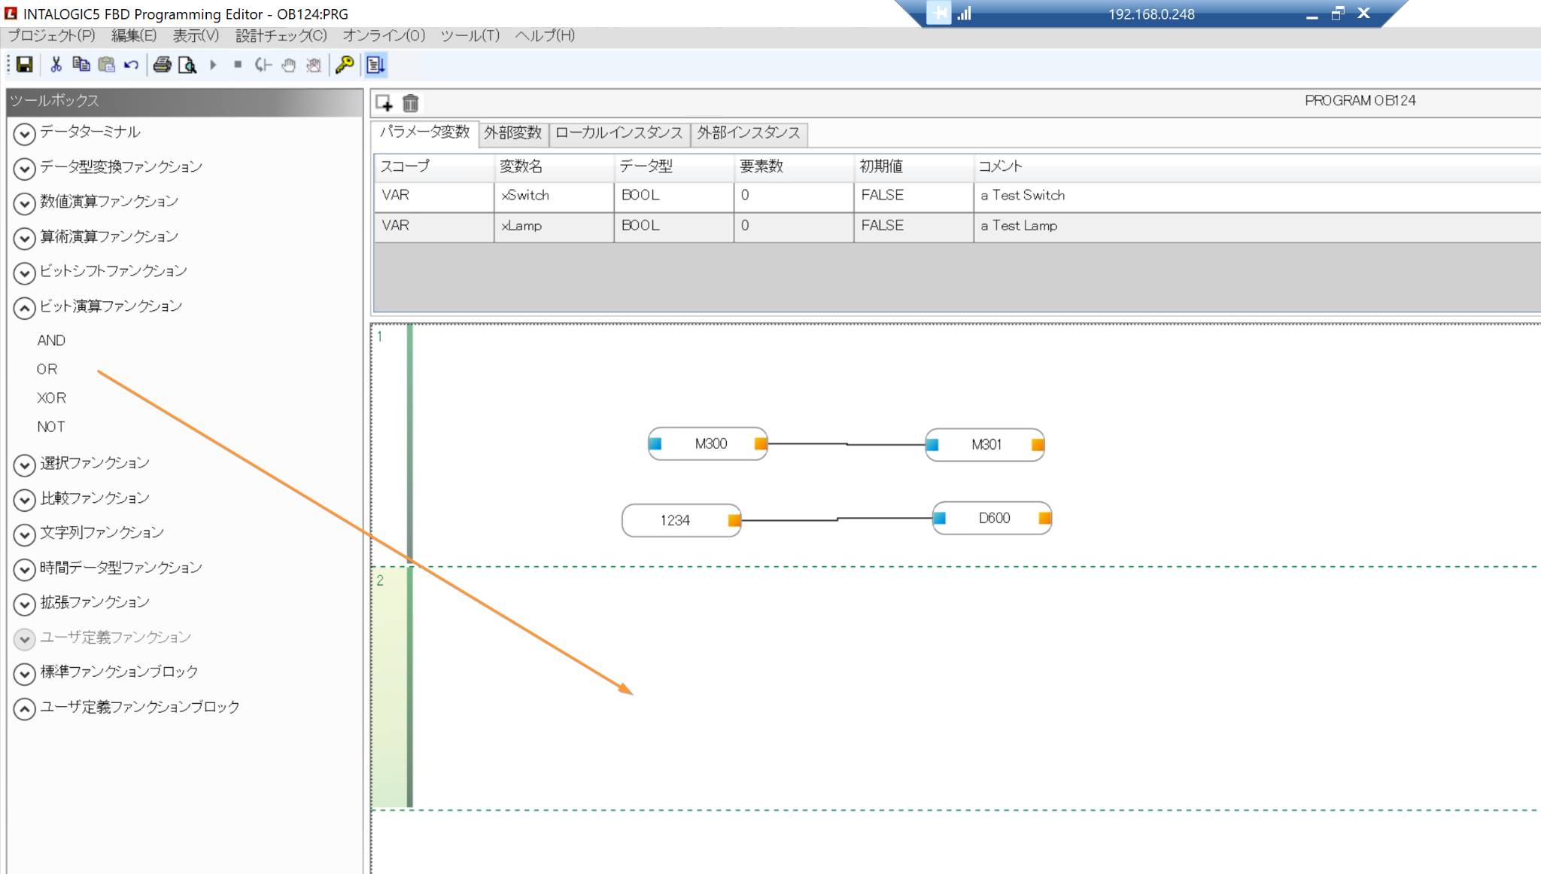Click the undo arrow icon
The image size is (1541, 874).
131,65
